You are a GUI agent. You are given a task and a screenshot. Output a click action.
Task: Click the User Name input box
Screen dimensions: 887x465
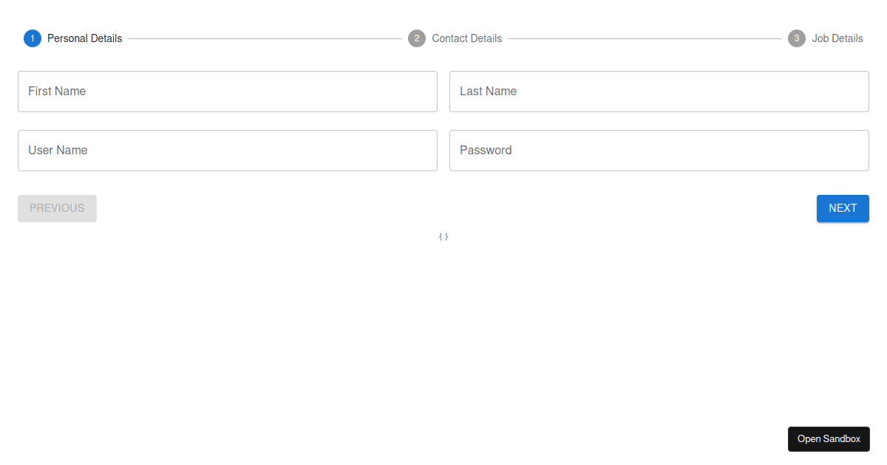(x=227, y=150)
